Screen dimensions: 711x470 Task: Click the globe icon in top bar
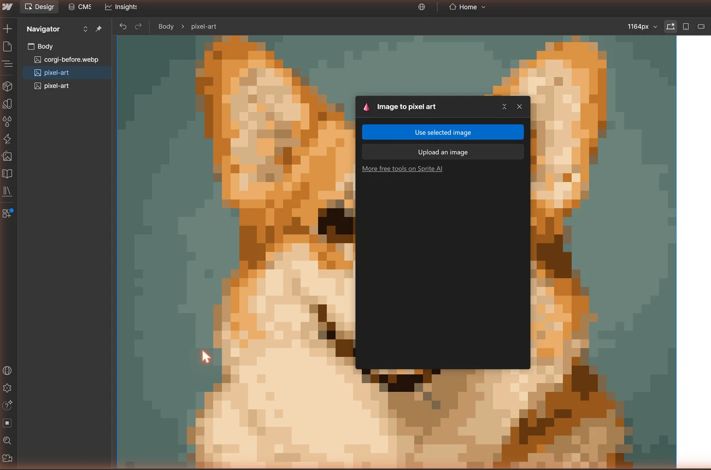[x=422, y=7]
